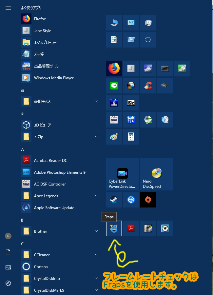Viewport: 213px width, 295px height.
Task: Launch Adobe Photoshop Elements 9
Action: pyautogui.click(x=60, y=172)
